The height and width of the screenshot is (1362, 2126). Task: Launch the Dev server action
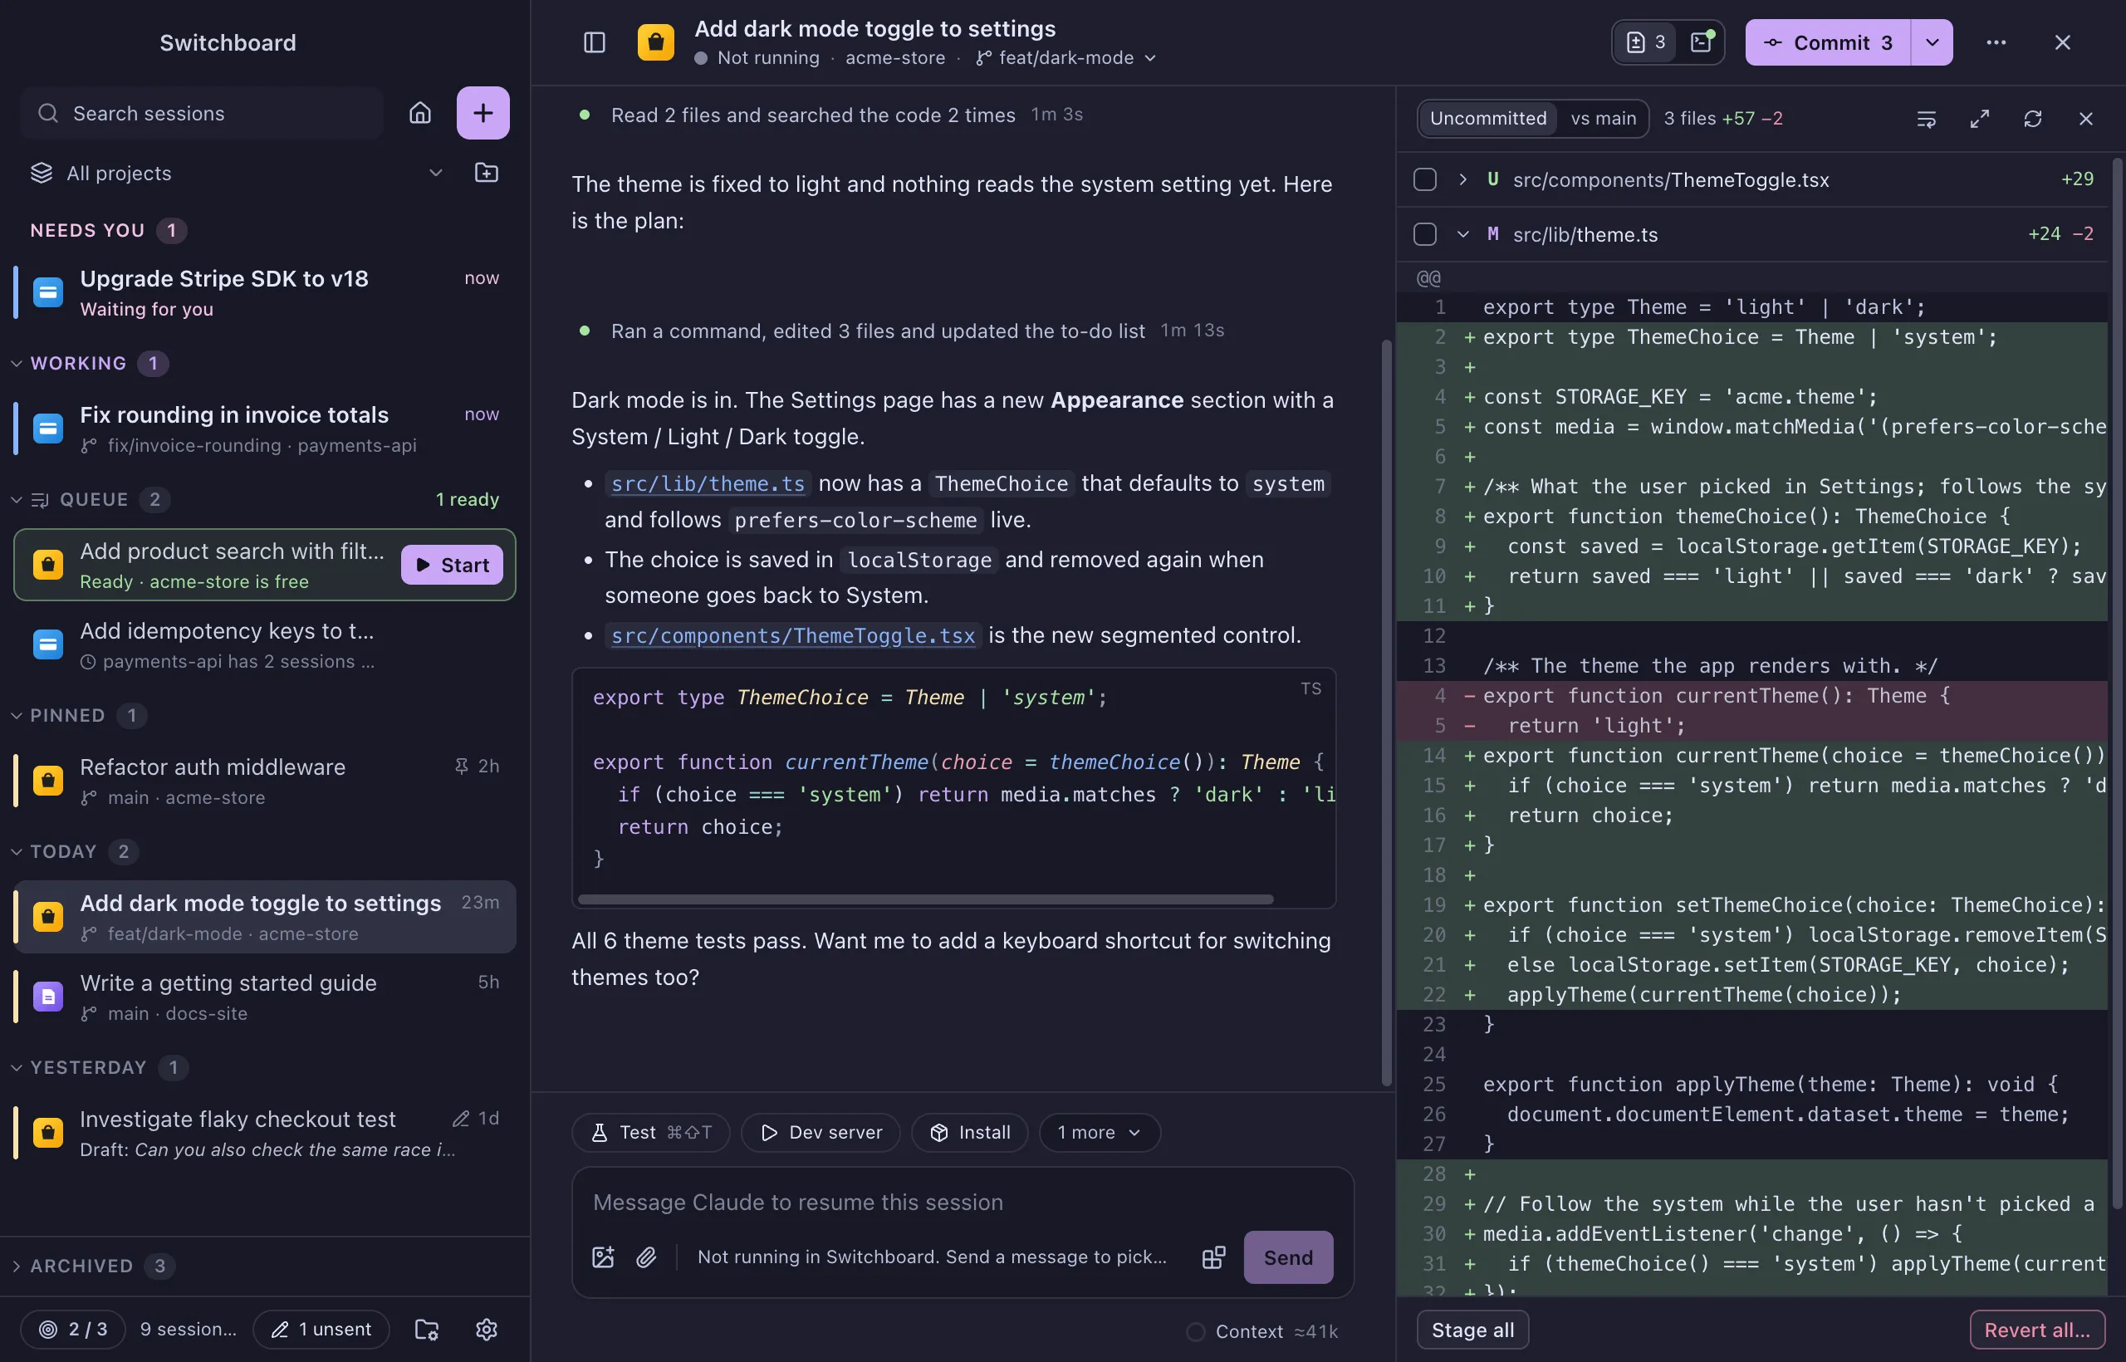tap(821, 1133)
